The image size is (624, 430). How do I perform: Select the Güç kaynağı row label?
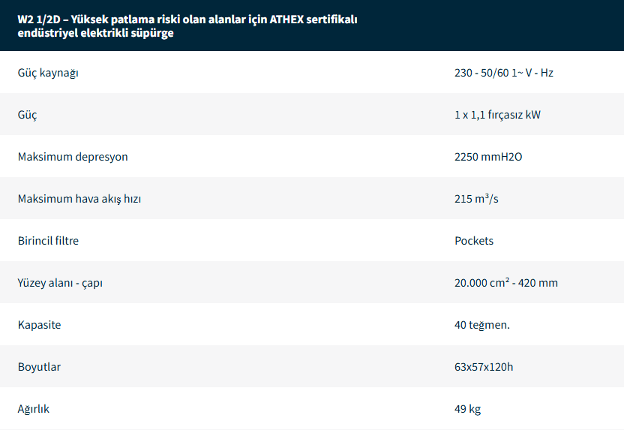[48, 73]
